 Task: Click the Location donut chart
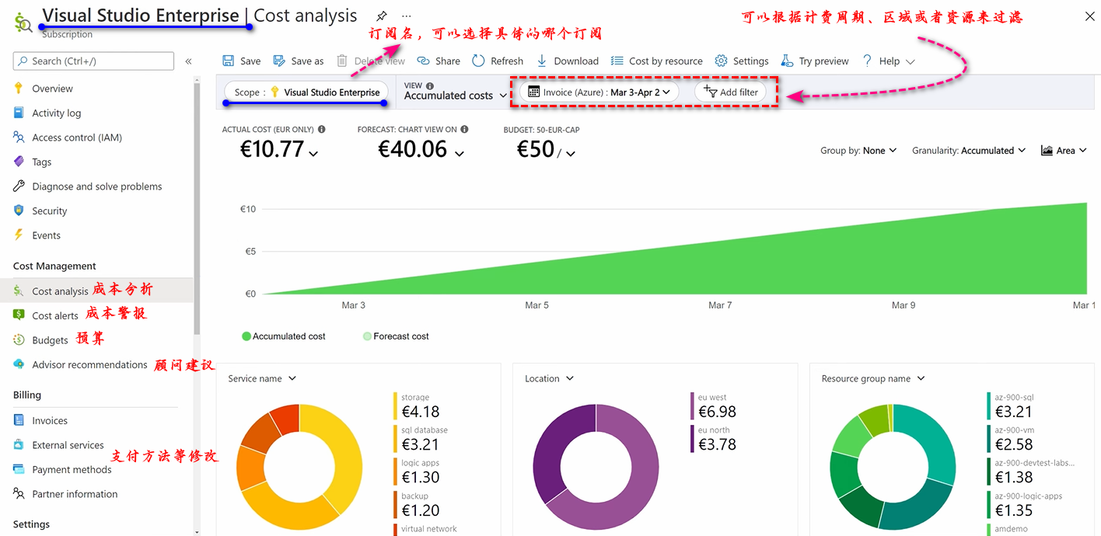596,466
